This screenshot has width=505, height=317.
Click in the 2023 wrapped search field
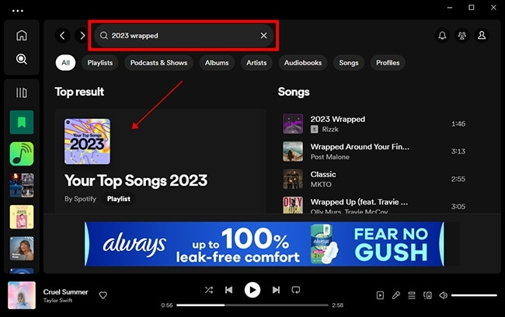(184, 36)
